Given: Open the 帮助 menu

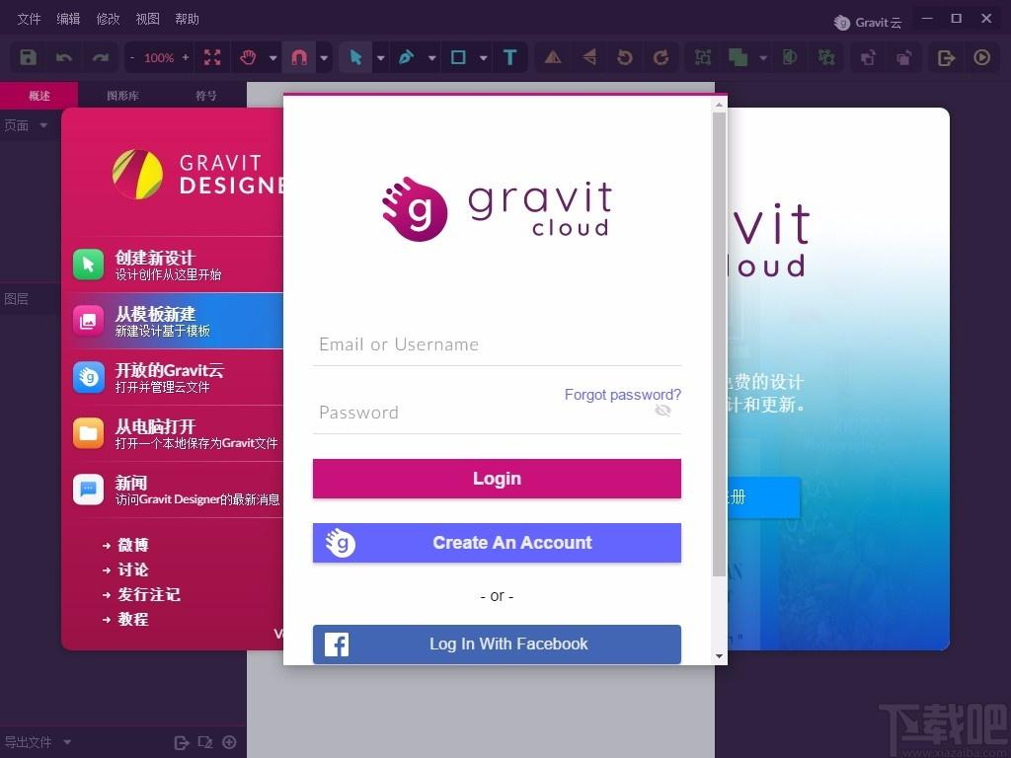Looking at the screenshot, I should (187, 19).
